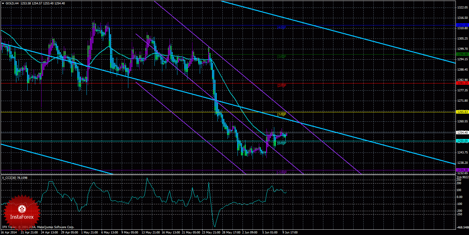This screenshot has height=235, width=469.
Task: Click current price tag 1254.40 on price axis
Action: point(462,133)
